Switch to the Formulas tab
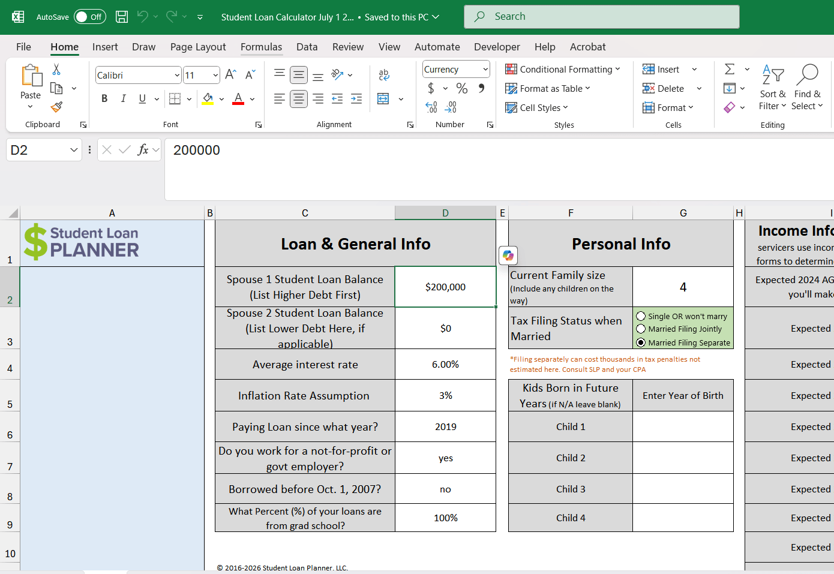This screenshot has height=574, width=834. click(261, 47)
